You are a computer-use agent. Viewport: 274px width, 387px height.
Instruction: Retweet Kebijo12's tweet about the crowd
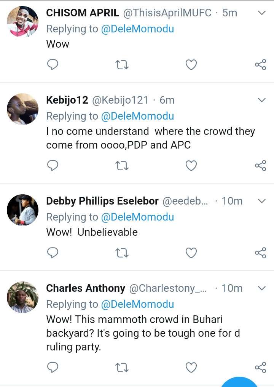(x=122, y=166)
